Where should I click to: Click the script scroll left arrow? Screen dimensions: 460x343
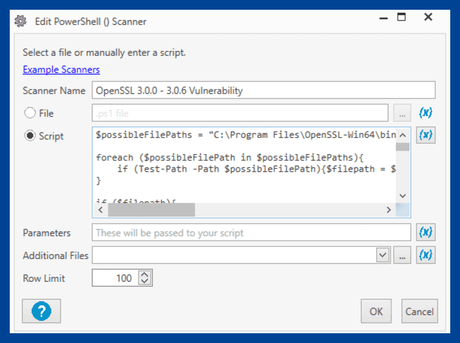pyautogui.click(x=101, y=210)
